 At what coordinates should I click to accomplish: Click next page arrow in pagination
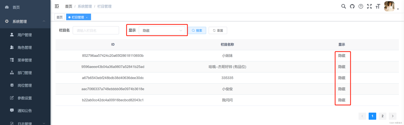(393, 116)
